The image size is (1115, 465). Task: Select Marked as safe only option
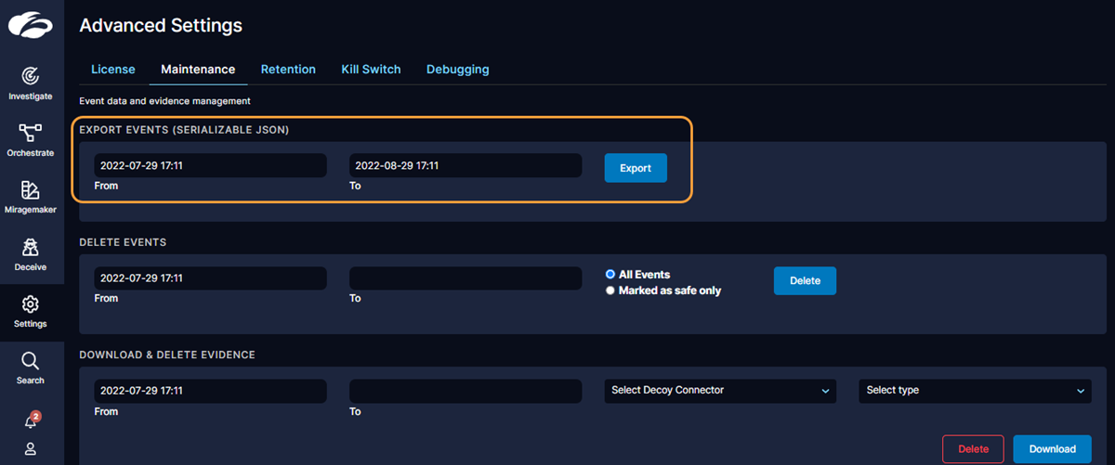coord(610,291)
